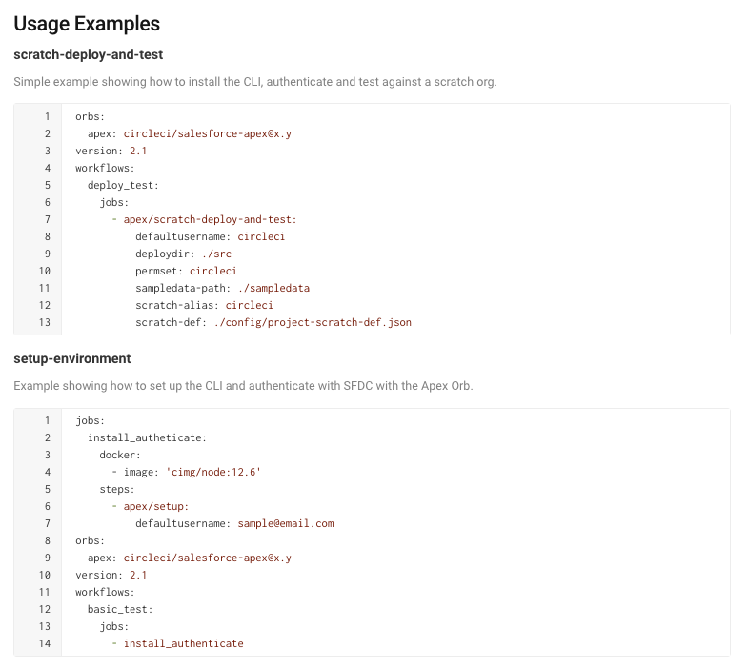
Task: Click the 'scratch-alias: circleci' line
Action: click(x=204, y=305)
